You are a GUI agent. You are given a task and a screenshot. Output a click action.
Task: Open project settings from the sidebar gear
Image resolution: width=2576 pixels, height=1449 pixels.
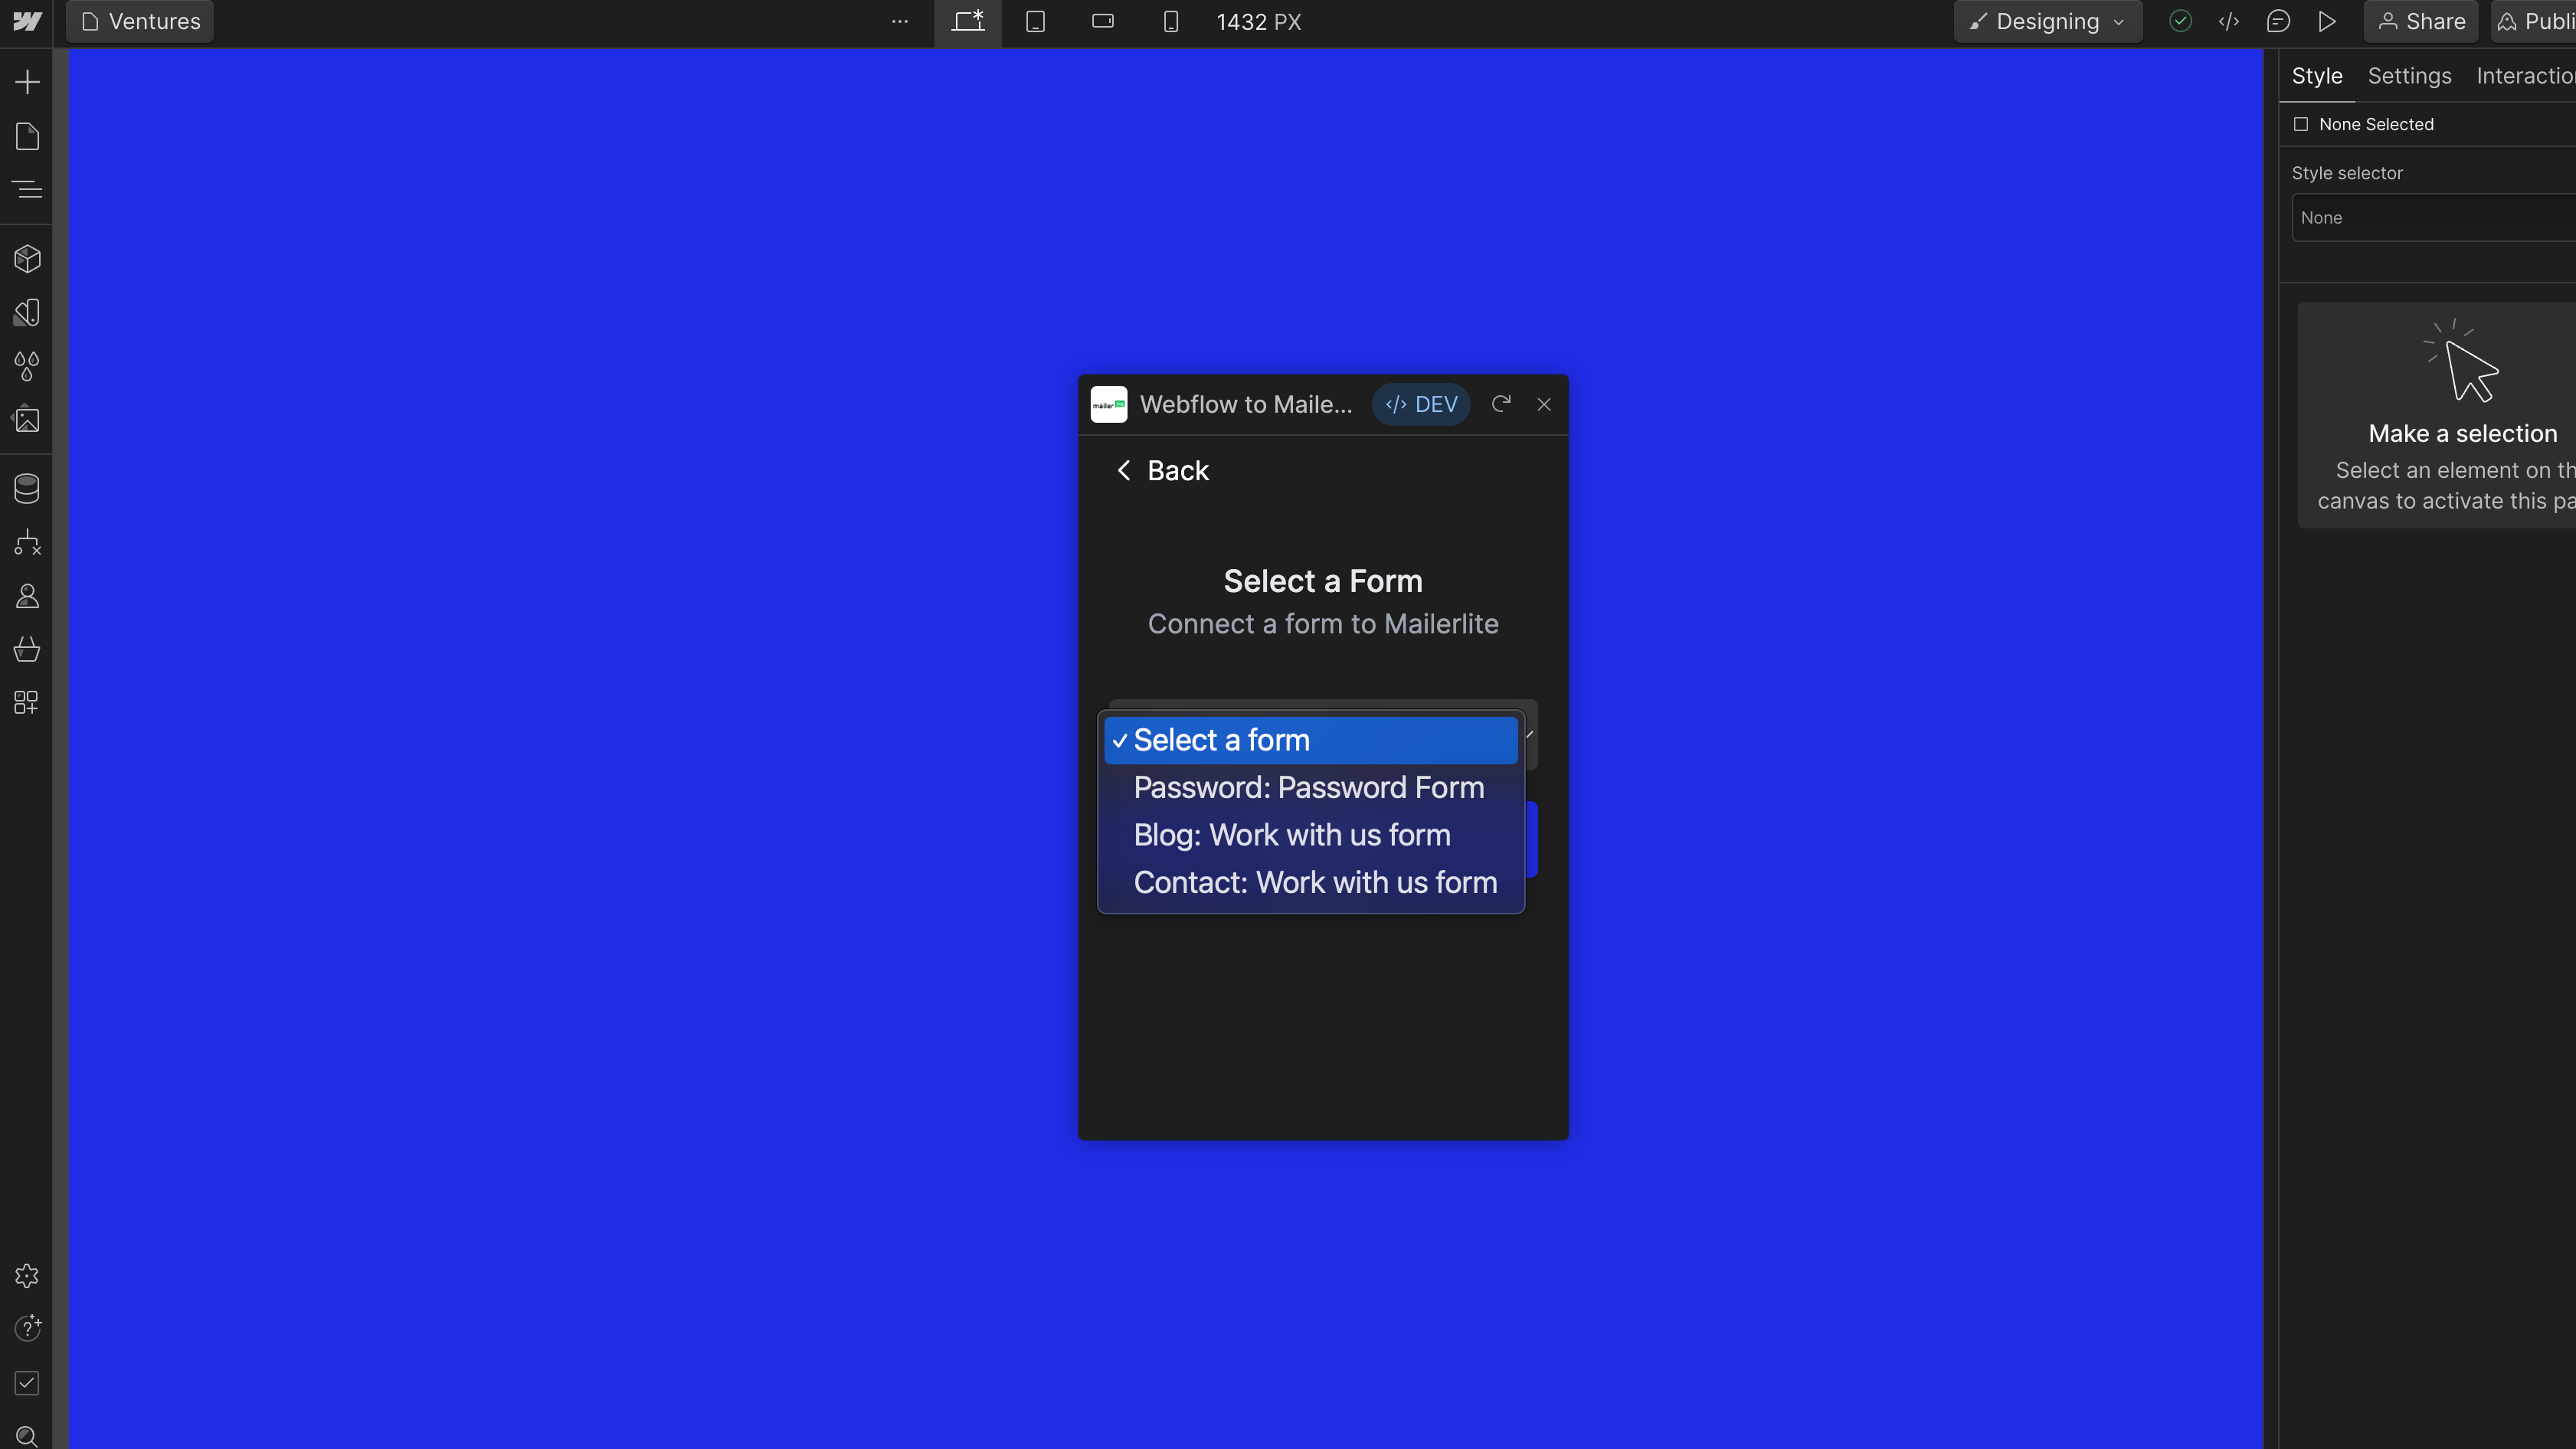(x=27, y=1275)
